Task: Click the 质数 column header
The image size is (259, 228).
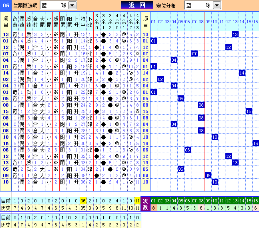Action: click(x=28, y=22)
